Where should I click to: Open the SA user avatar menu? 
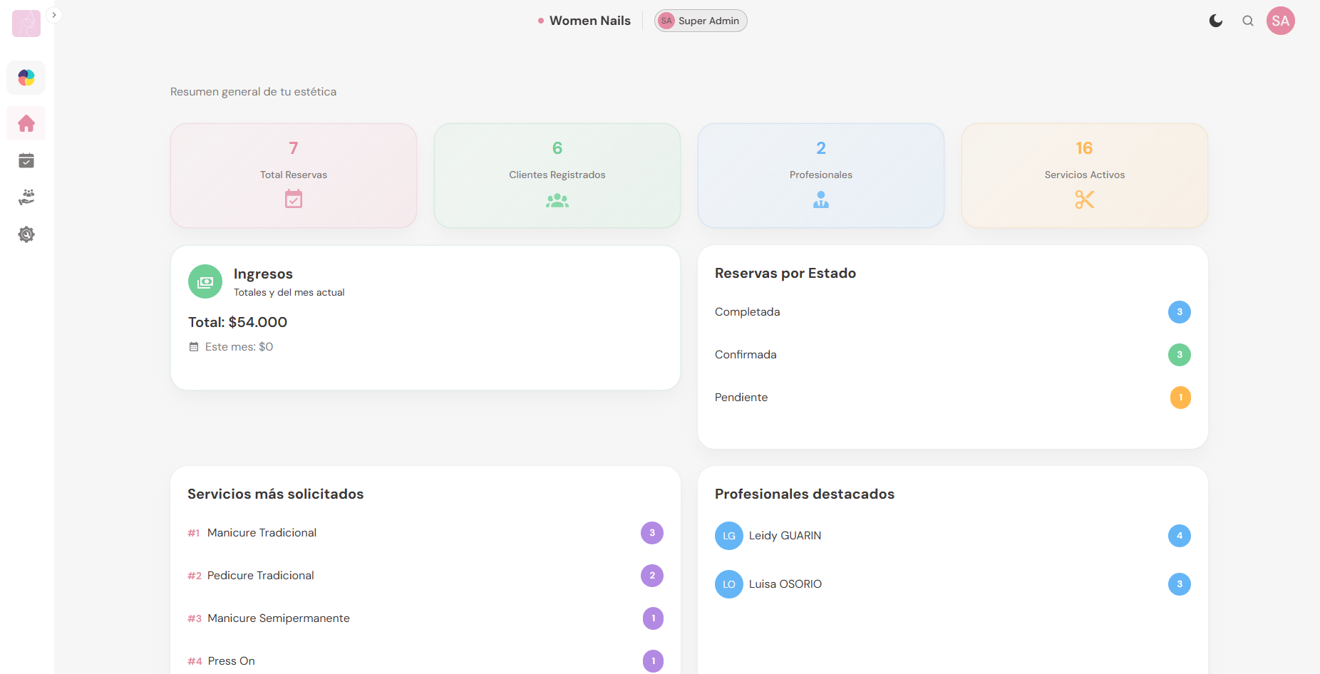coord(1280,21)
